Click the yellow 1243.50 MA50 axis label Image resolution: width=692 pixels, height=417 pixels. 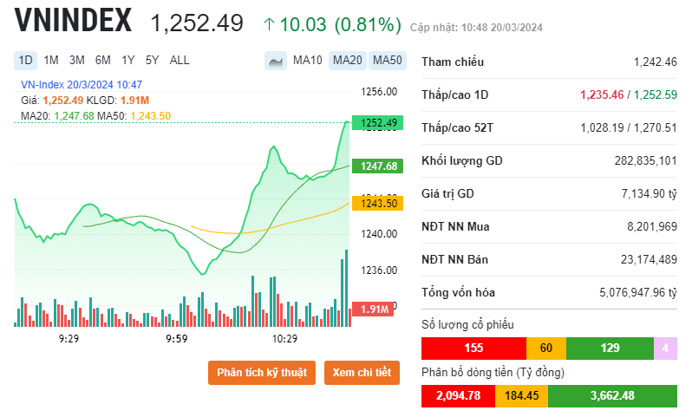click(x=378, y=203)
